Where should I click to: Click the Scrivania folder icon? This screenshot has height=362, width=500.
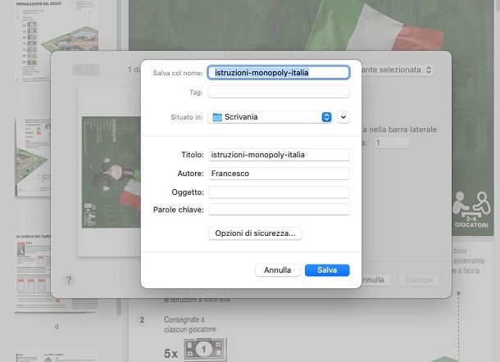coord(217,117)
